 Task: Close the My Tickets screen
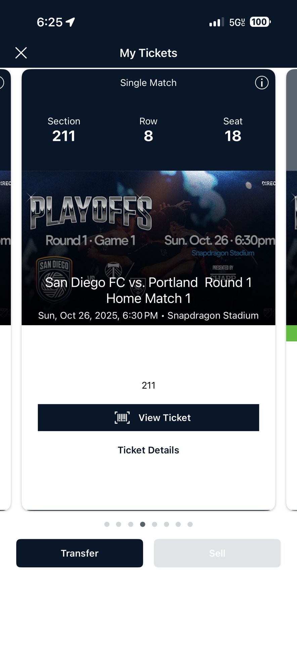[21, 53]
